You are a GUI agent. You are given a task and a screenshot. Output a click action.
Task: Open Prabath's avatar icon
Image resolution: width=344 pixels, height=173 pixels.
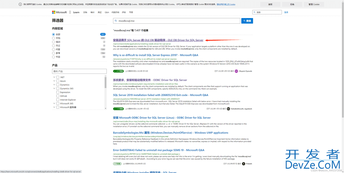point(244,164)
